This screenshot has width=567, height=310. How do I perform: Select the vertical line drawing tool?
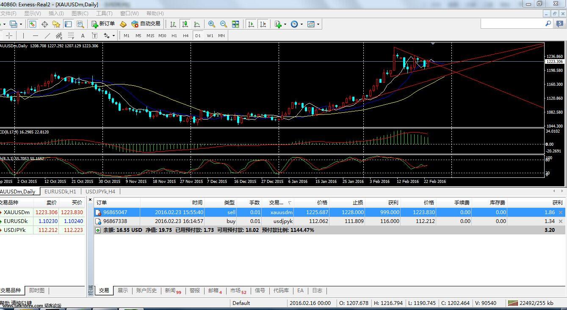(23, 35)
